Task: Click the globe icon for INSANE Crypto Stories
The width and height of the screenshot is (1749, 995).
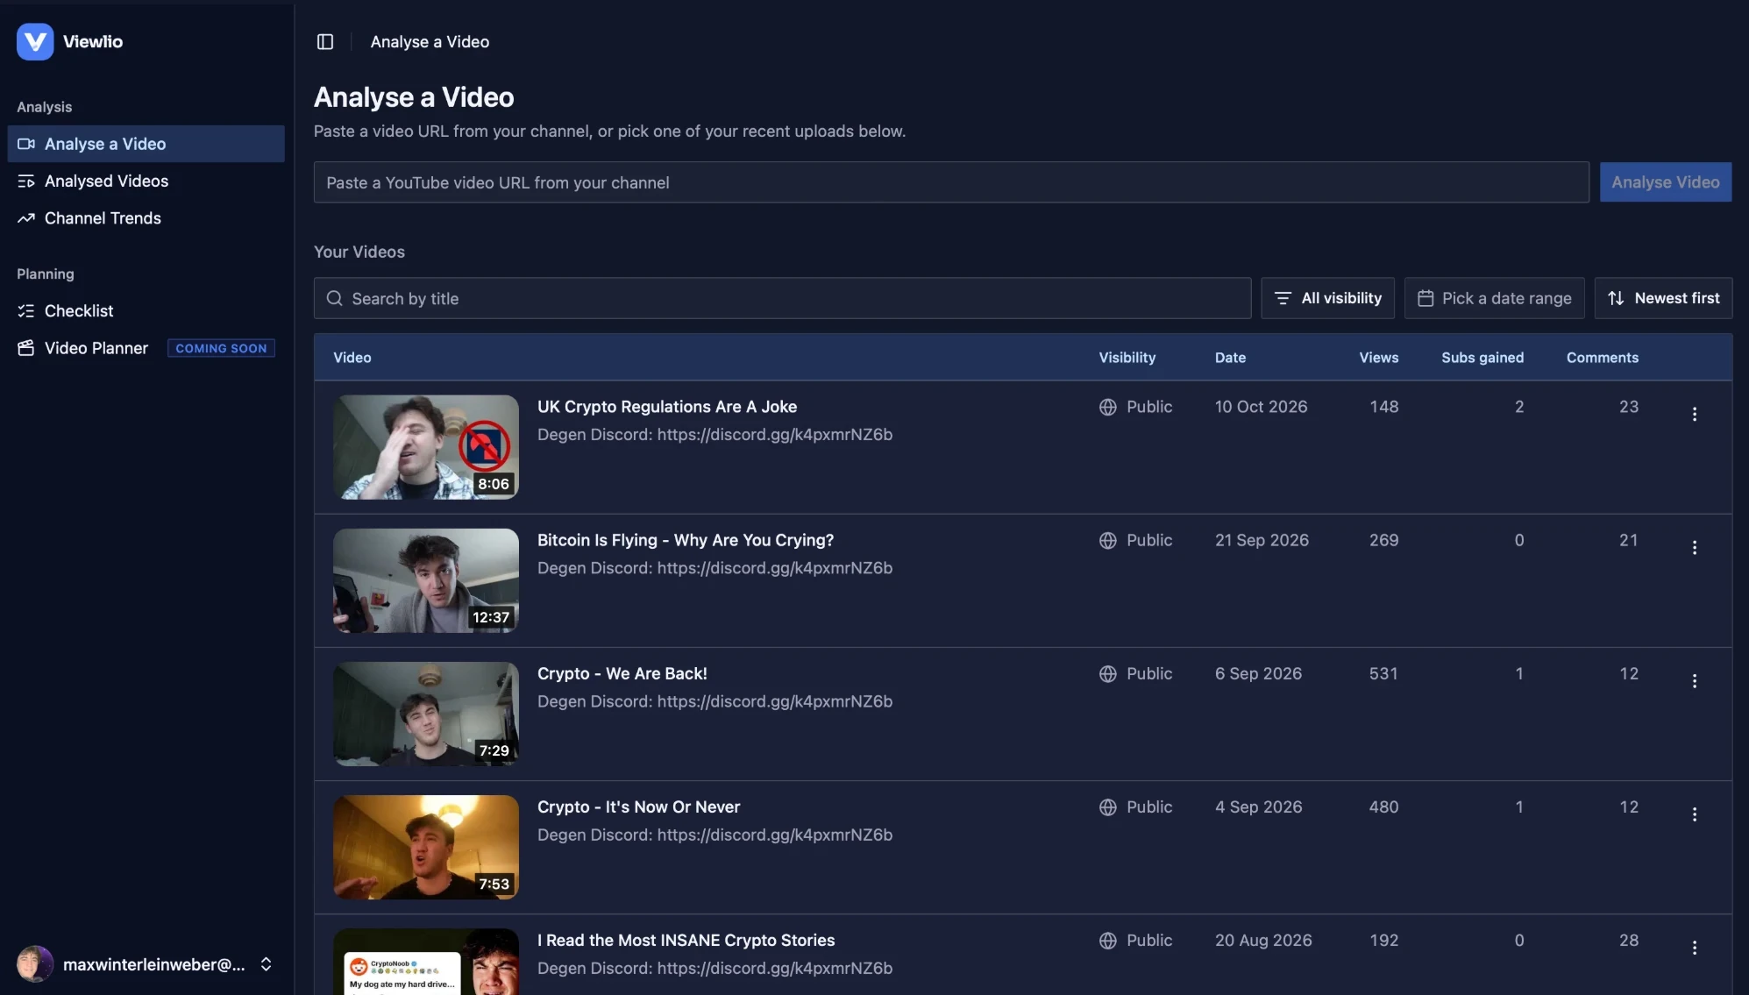Action: point(1108,941)
